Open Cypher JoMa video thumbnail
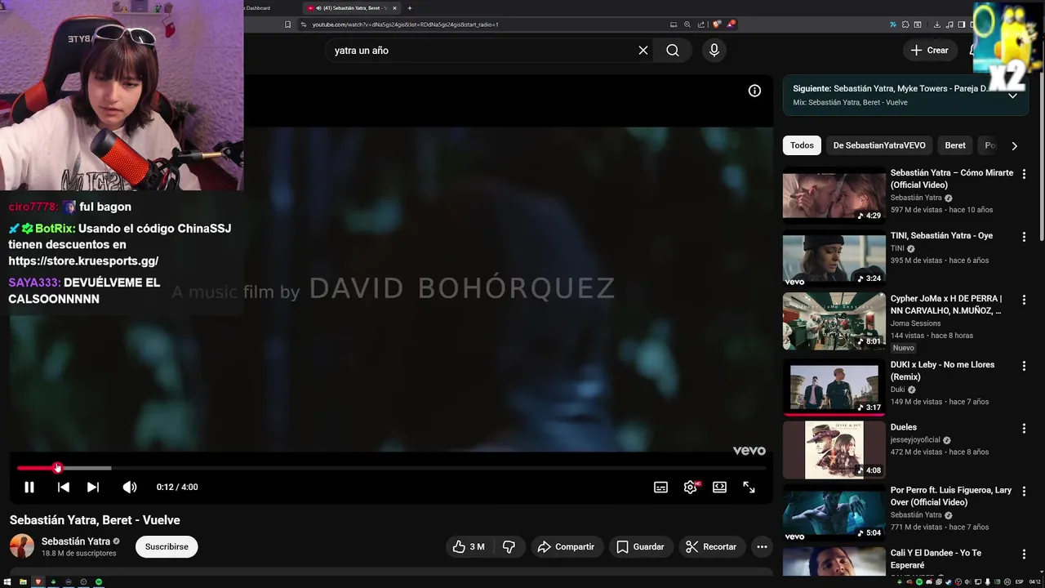 point(834,321)
